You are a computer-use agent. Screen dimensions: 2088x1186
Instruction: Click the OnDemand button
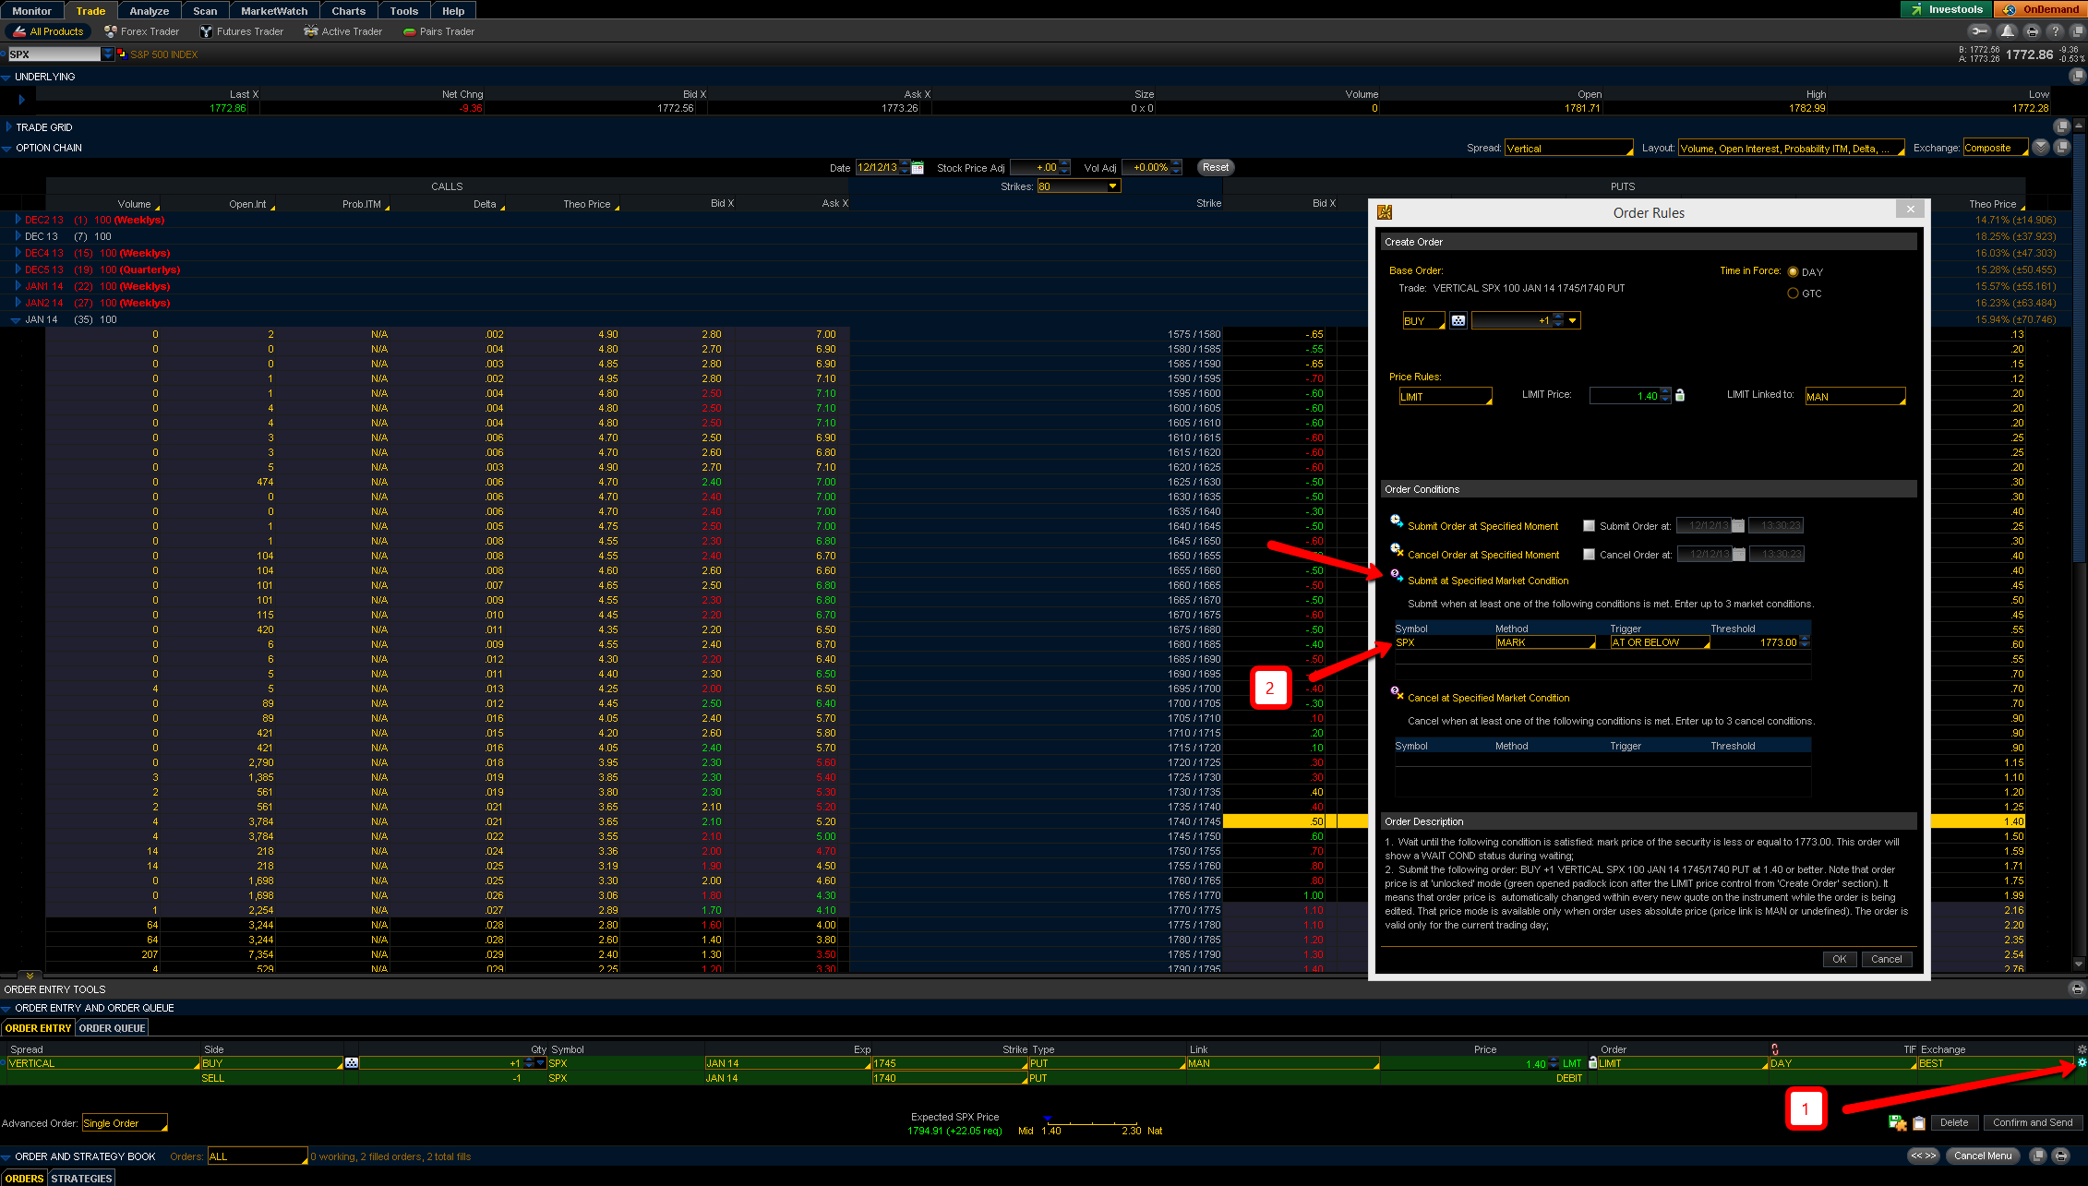(x=2041, y=9)
